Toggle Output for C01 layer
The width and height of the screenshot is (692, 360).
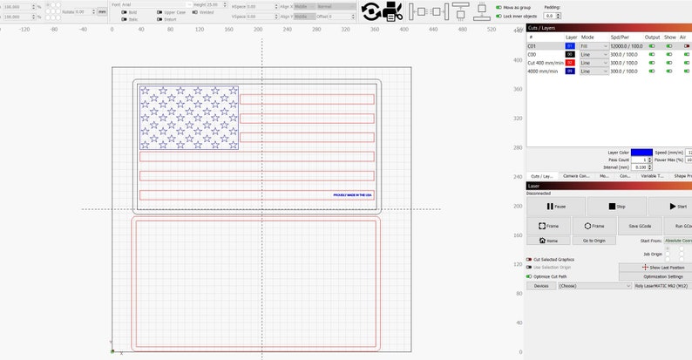[x=652, y=46]
